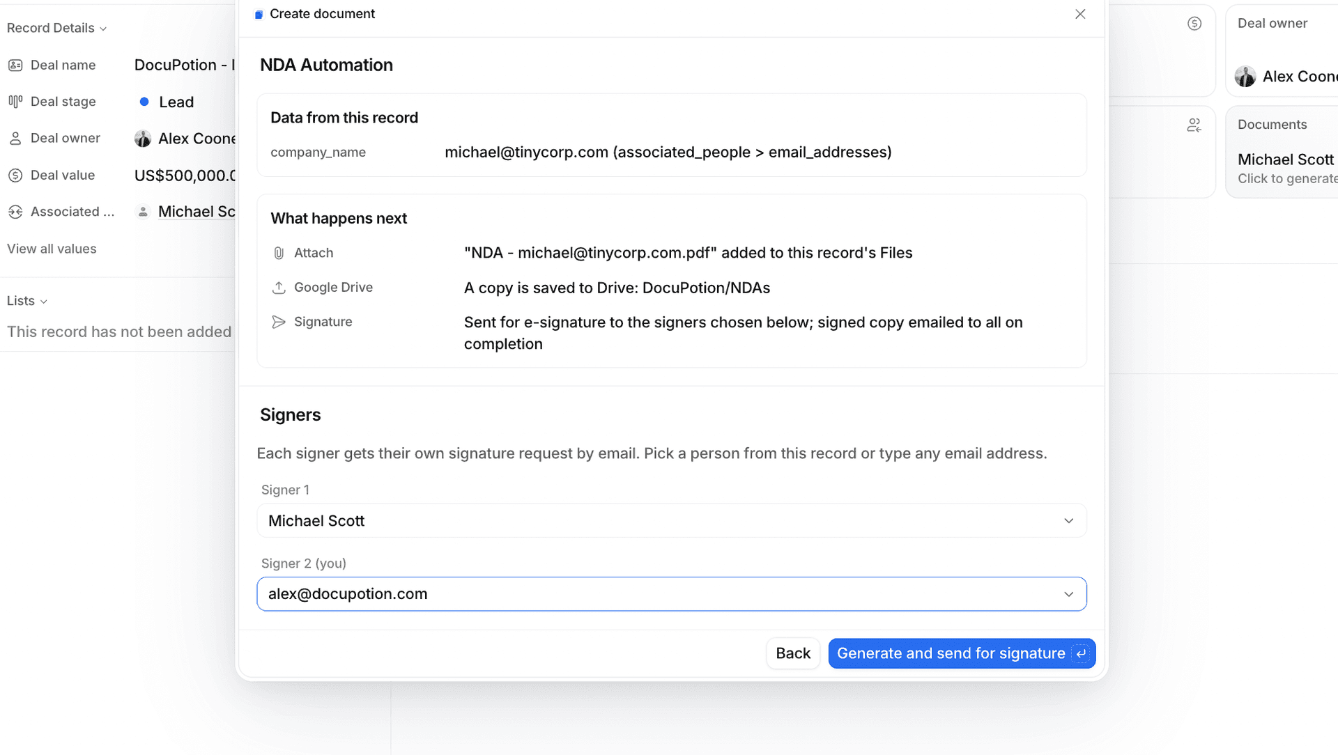1338x755 pixels.
Task: Click the Signer 1 dropdown chevron
Action: point(1069,521)
